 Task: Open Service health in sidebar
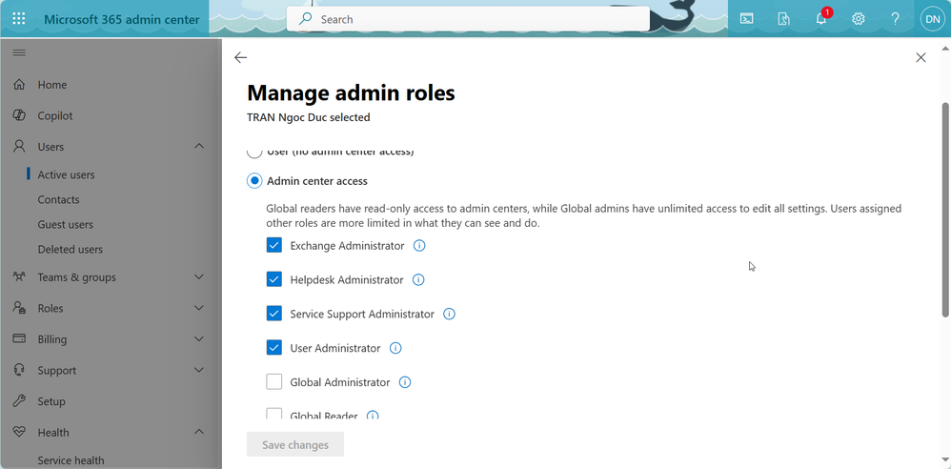point(71,460)
